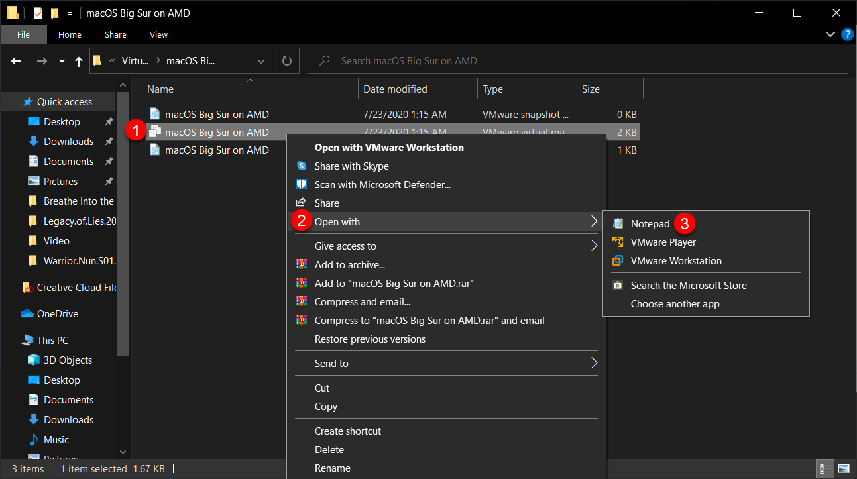
Task: Sort by the Size column header
Action: coord(609,89)
